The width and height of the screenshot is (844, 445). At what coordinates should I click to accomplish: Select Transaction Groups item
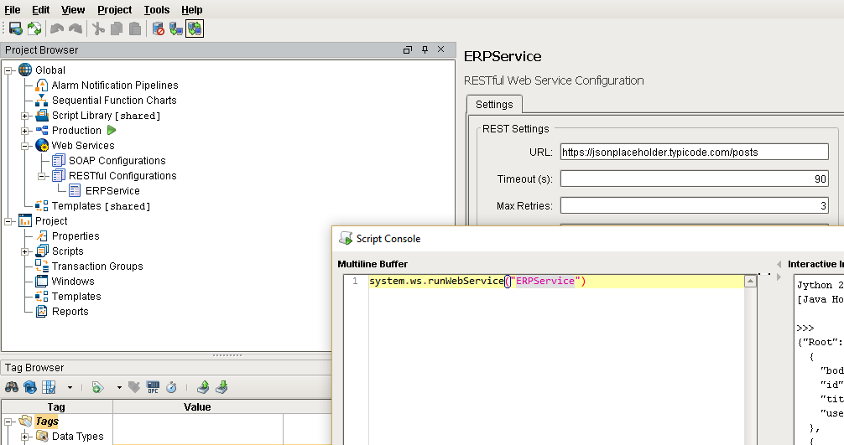[x=97, y=266]
